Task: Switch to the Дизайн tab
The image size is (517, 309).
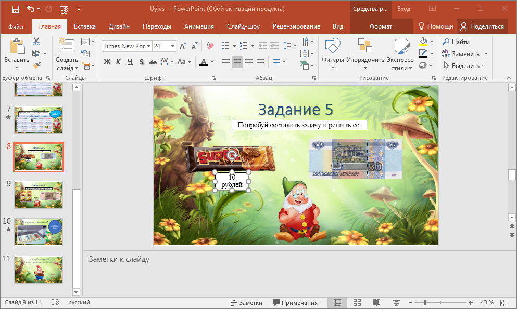Action: pos(119,26)
